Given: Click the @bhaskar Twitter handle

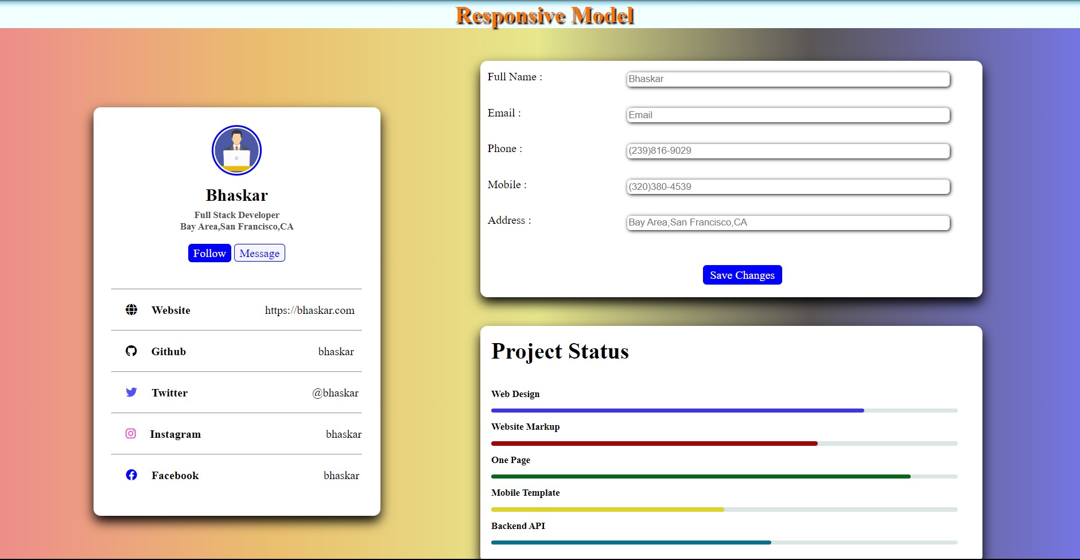Looking at the screenshot, I should pyautogui.click(x=335, y=393).
